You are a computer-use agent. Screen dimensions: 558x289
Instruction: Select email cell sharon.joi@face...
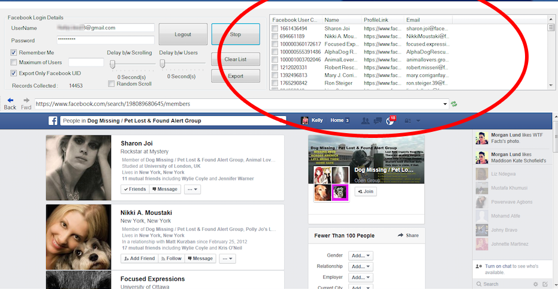[427, 28]
